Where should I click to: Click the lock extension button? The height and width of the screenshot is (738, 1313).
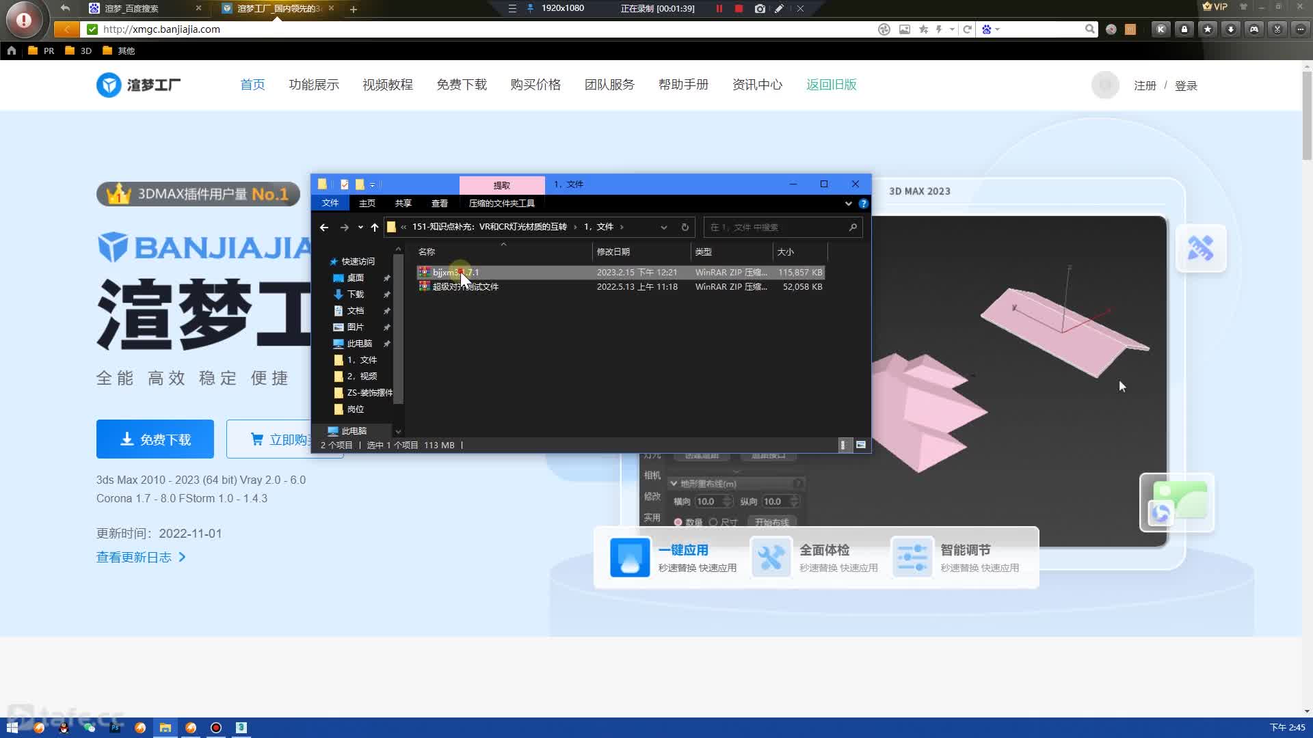click(x=1184, y=29)
